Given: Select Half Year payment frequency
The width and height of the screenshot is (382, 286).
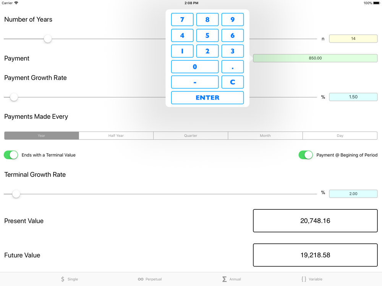Looking at the screenshot, I should (116, 135).
